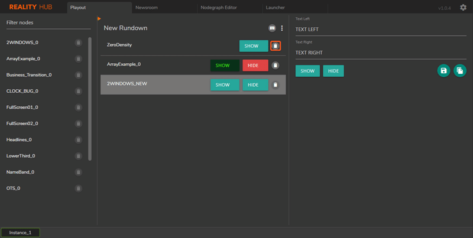This screenshot has width=473, height=238.
Task: Select Headlines_0 node
Action: 19,140
